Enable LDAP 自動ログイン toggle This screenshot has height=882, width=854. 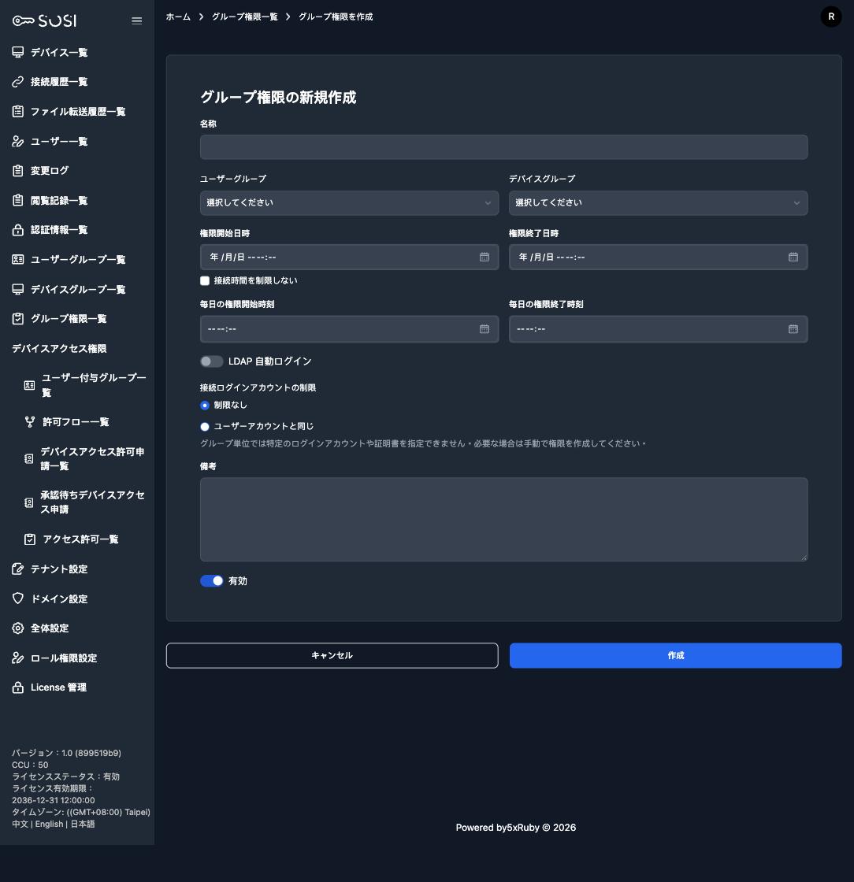[212, 361]
